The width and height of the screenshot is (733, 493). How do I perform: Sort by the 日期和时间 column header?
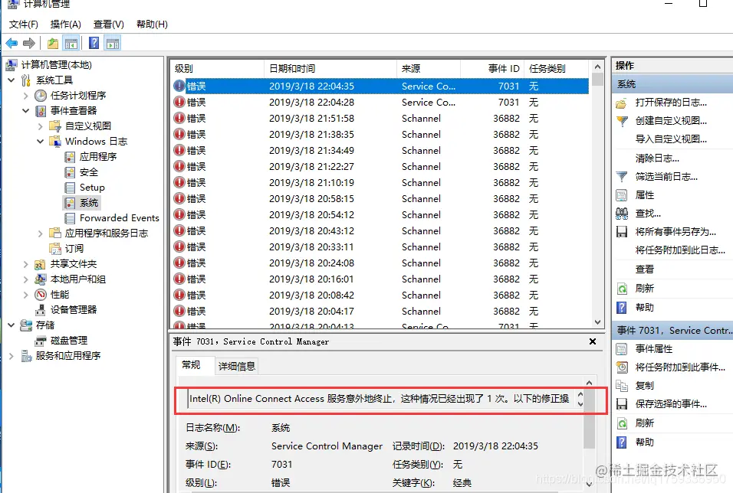click(330, 69)
